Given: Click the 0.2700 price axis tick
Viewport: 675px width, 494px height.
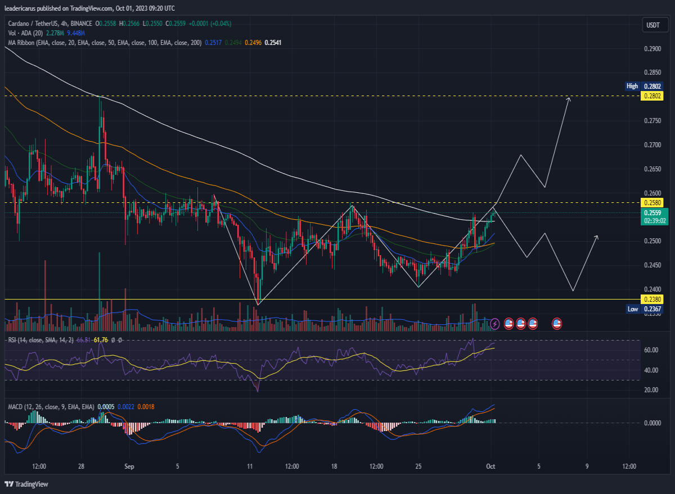Looking at the screenshot, I should pos(652,145).
